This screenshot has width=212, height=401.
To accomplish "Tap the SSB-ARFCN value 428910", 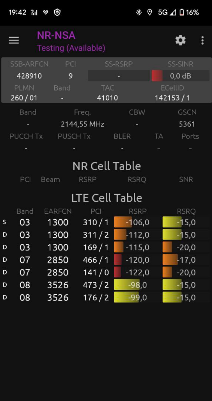I will (x=29, y=76).
